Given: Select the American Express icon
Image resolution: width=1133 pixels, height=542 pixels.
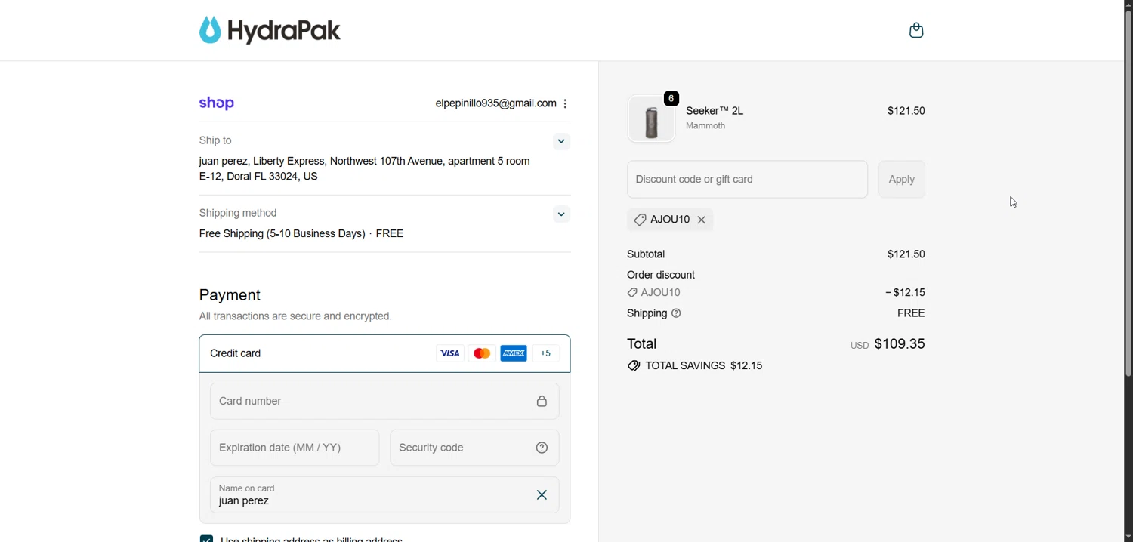Looking at the screenshot, I should point(514,353).
